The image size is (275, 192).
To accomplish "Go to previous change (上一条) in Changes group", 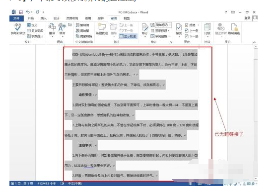I will point(192,31).
